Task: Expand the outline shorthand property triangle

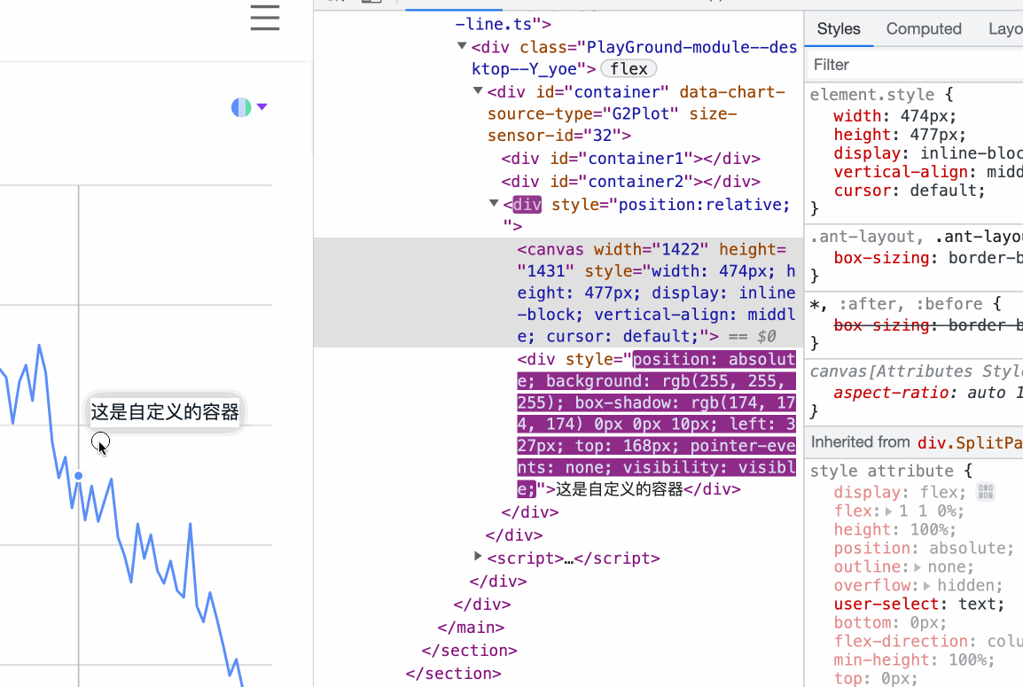Action: click(x=918, y=567)
